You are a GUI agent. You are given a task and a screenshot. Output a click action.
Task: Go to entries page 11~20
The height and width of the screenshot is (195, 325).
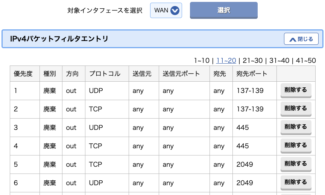click(x=226, y=61)
